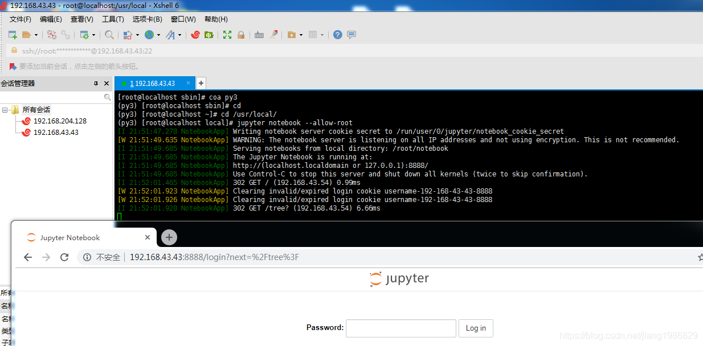Click the globe Encoding icon
This screenshot has width=703, height=346.
149,35
